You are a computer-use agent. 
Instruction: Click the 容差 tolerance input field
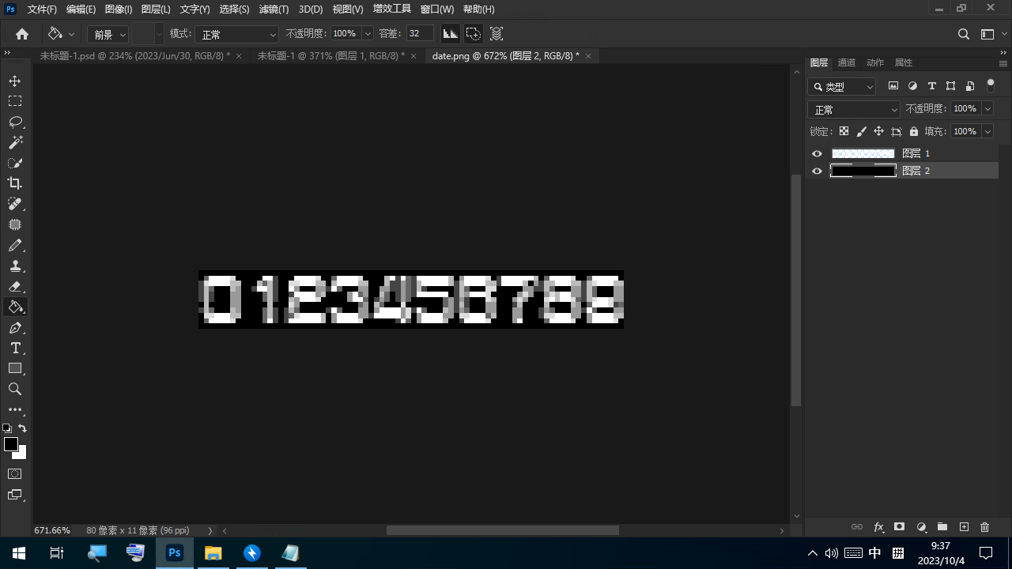coord(419,34)
